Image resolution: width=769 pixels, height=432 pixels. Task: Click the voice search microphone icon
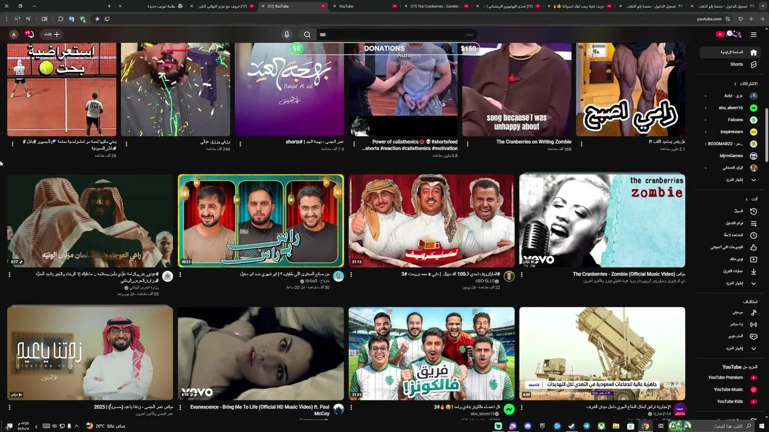(x=287, y=34)
